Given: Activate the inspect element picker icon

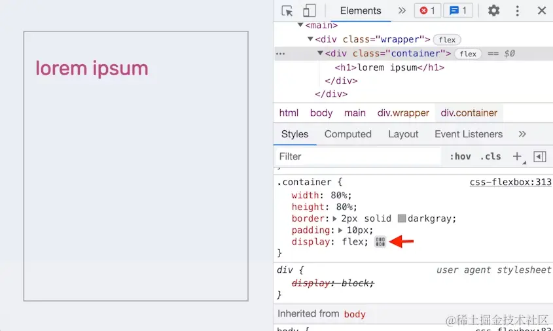Looking at the screenshot, I should [287, 10].
